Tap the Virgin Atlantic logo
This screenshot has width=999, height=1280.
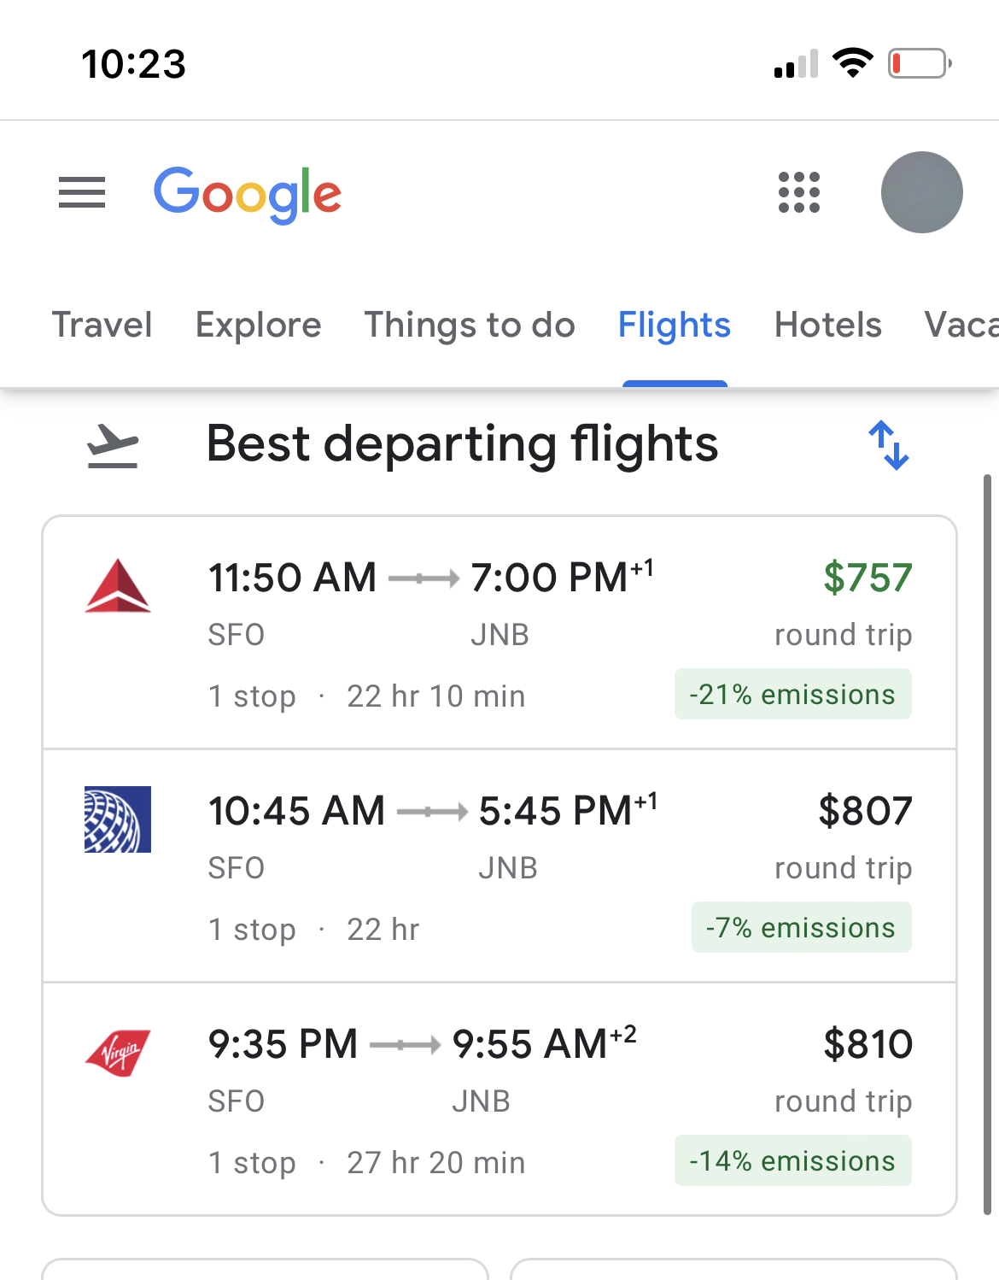coord(118,1053)
